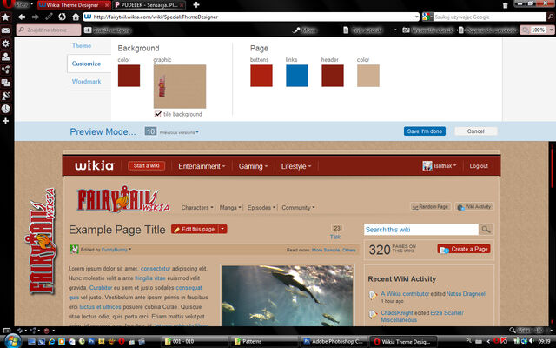This screenshot has width=556, height=348.
Task: Click the Fairy Tail Wikia wordmark logo
Action: [123, 199]
